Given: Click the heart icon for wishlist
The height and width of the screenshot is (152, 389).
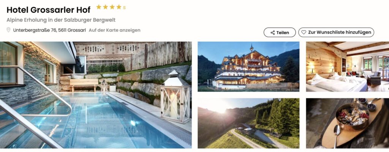Looking at the screenshot, I should [x=304, y=32].
